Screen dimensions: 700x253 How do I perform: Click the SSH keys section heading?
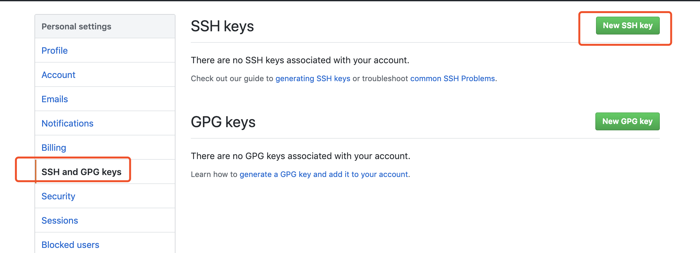(222, 26)
